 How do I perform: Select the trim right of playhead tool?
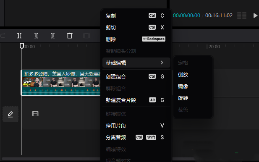coord(53,36)
